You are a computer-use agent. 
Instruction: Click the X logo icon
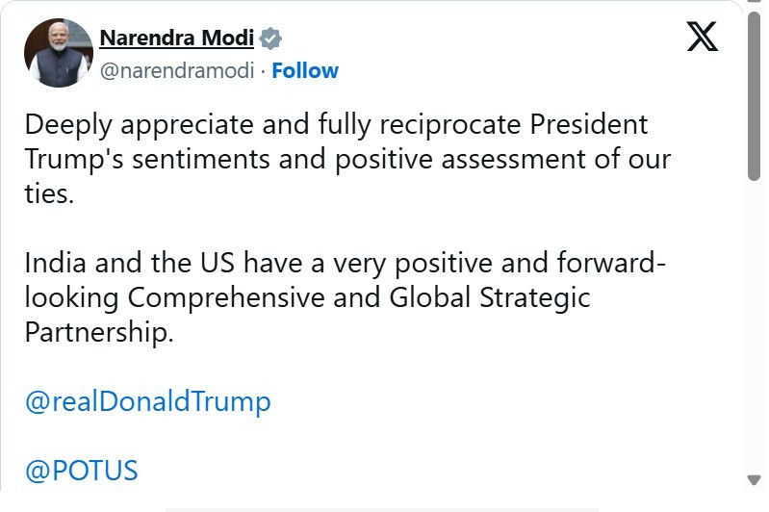(x=702, y=38)
